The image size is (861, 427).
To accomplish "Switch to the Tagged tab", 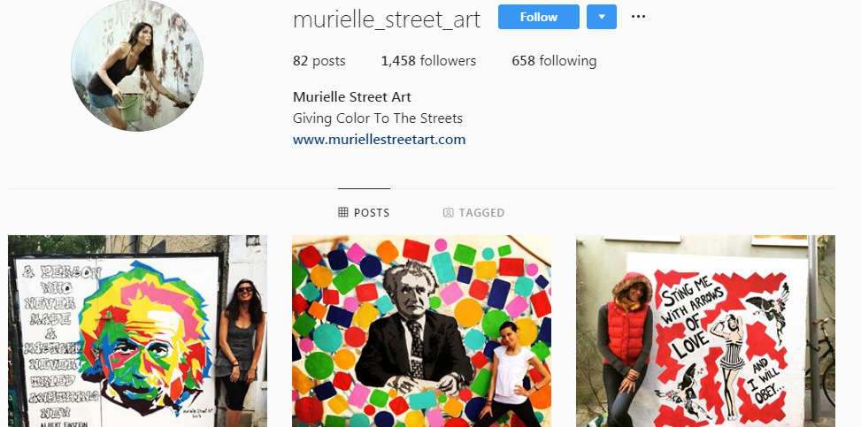I will [x=473, y=212].
